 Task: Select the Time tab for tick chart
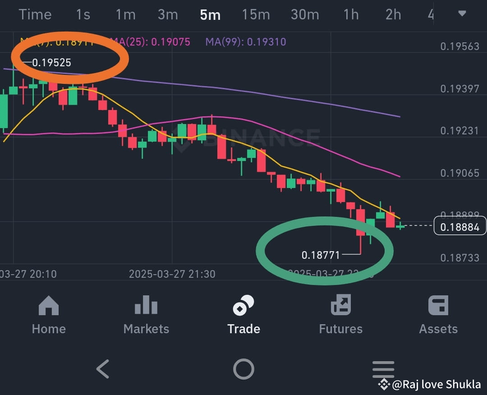click(x=35, y=15)
